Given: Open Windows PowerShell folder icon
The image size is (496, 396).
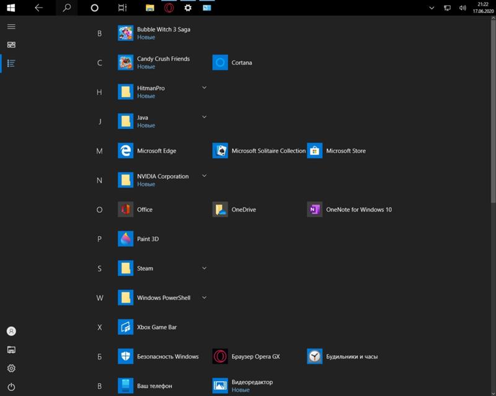Looking at the screenshot, I should click(x=126, y=298).
